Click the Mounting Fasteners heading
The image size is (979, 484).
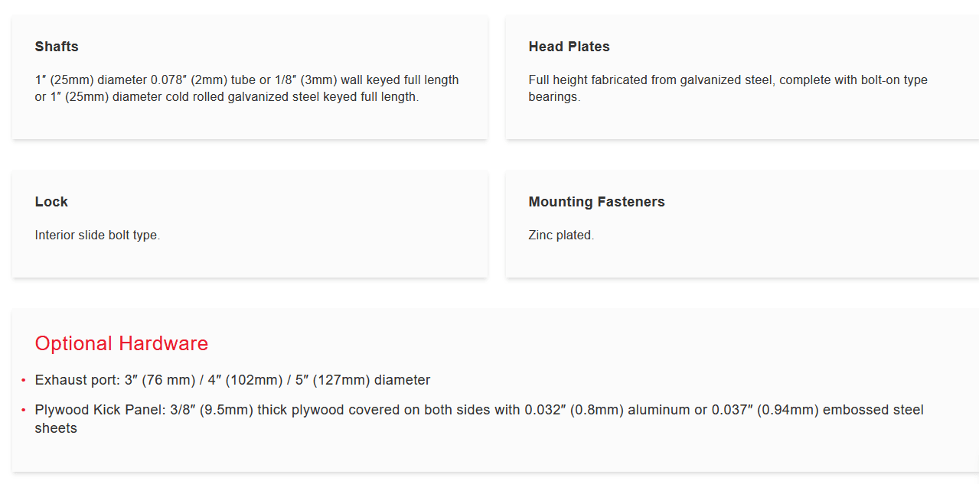pyautogui.click(x=596, y=202)
